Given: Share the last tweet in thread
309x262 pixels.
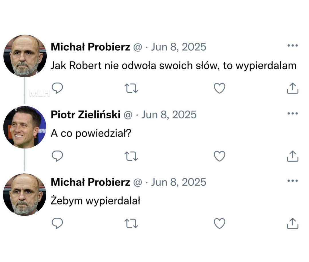Looking at the screenshot, I should coord(292,223).
